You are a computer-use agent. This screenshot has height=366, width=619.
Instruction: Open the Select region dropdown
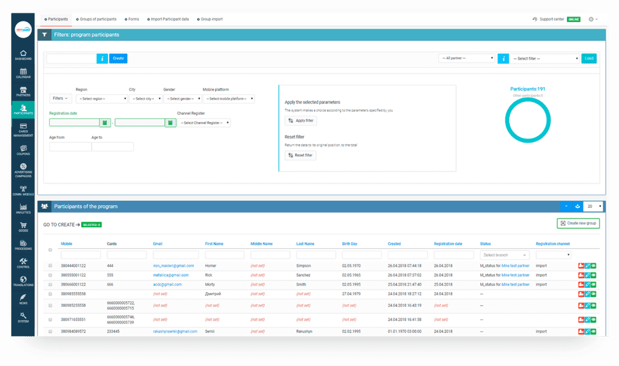[x=102, y=99]
